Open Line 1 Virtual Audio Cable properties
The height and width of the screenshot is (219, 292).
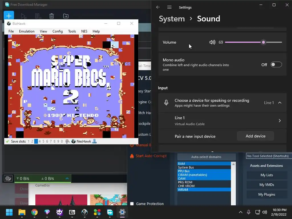point(222,121)
